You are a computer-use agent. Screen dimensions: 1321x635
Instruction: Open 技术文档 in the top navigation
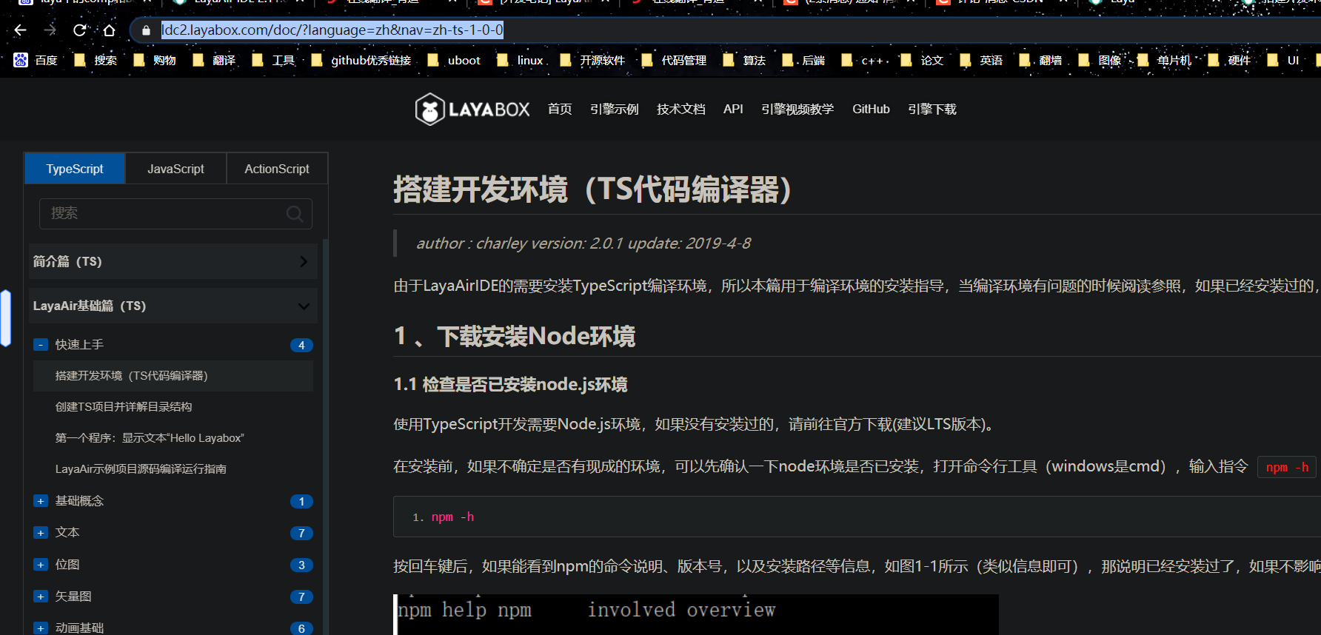click(680, 110)
